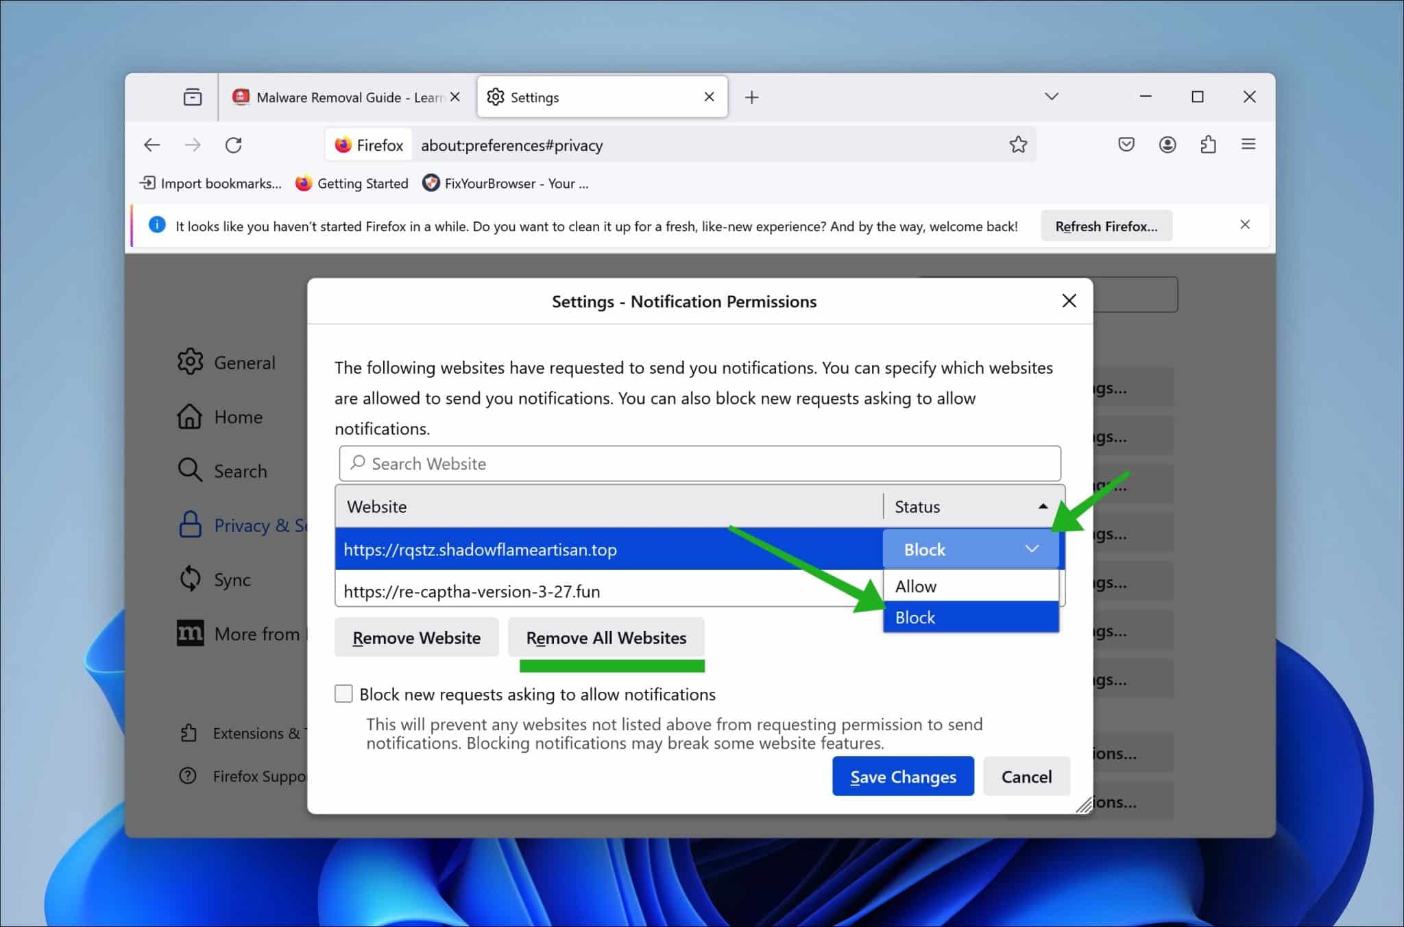1404x927 pixels.
Task: Click the Remove All Websites button
Action: 606,638
